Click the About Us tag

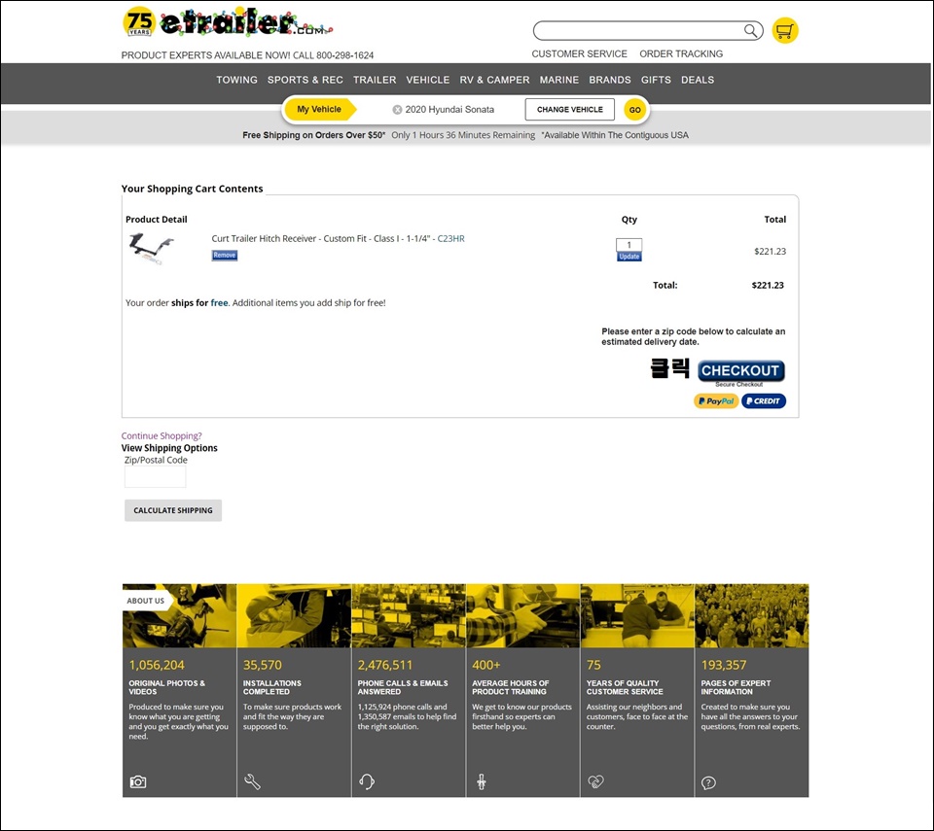click(146, 601)
